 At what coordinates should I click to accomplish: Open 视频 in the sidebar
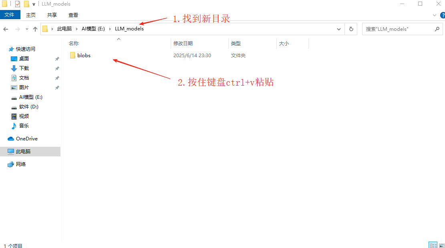[x=24, y=116]
